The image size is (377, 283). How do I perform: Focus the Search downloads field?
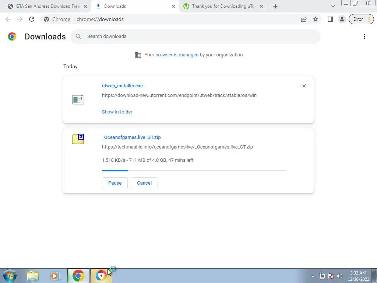[x=195, y=36]
